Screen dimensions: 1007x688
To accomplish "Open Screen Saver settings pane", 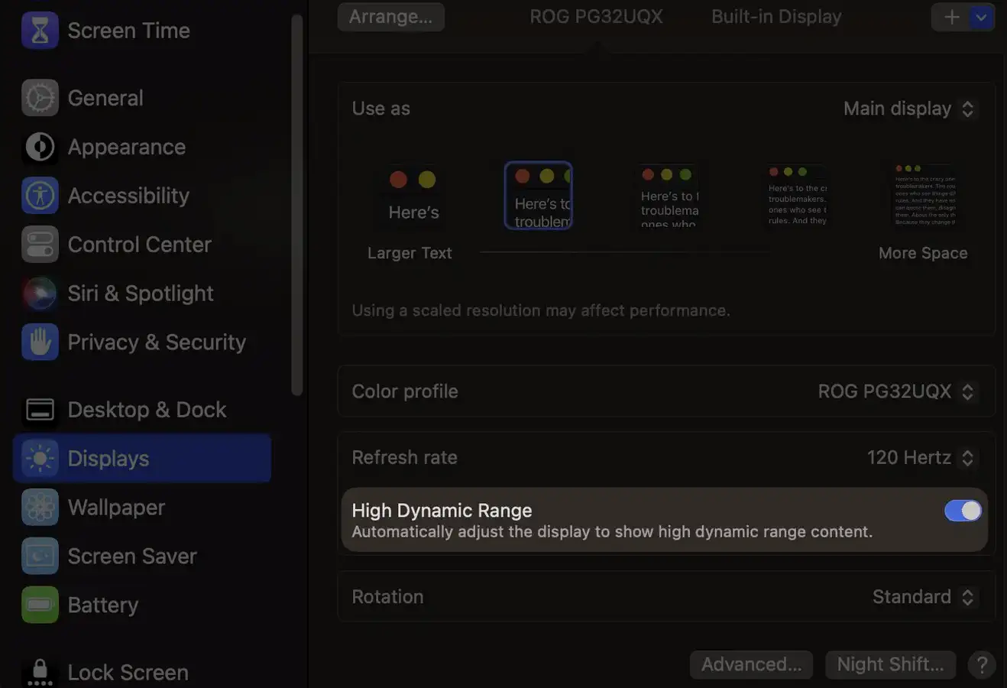I will click(x=142, y=557).
